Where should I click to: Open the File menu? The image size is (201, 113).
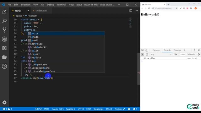[x=9, y=5]
